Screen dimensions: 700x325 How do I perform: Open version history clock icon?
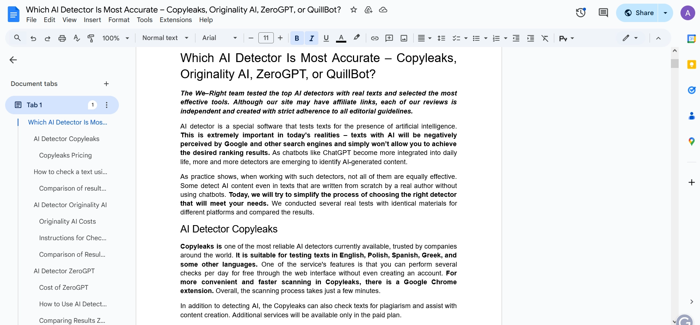[581, 13]
